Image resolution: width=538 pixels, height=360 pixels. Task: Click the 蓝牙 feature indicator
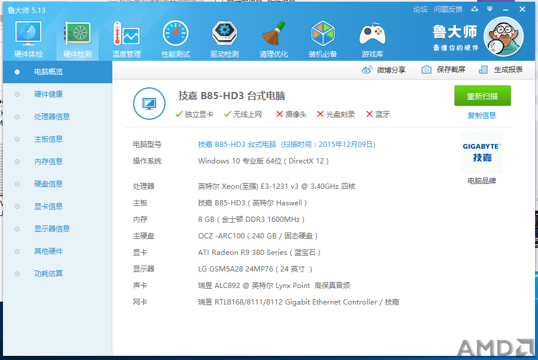point(378,114)
